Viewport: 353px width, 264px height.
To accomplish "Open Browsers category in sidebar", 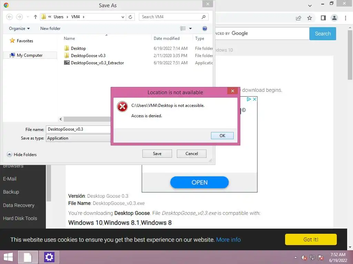I will (x=13, y=166).
